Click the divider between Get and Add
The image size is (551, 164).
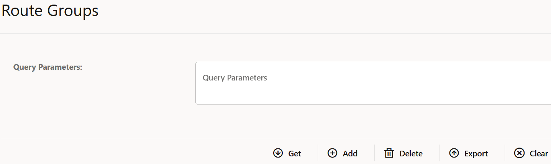(x=318, y=153)
